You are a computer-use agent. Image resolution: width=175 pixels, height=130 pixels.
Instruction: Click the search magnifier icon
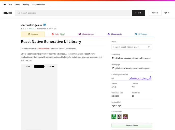pos(19,13)
